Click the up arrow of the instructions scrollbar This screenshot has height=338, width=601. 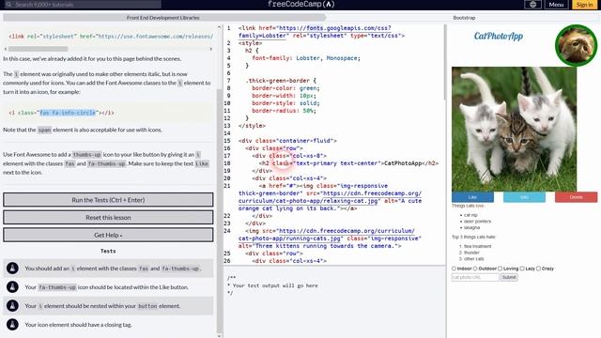pos(219,27)
